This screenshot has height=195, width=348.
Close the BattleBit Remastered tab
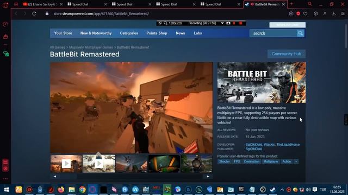[x=283, y=4]
